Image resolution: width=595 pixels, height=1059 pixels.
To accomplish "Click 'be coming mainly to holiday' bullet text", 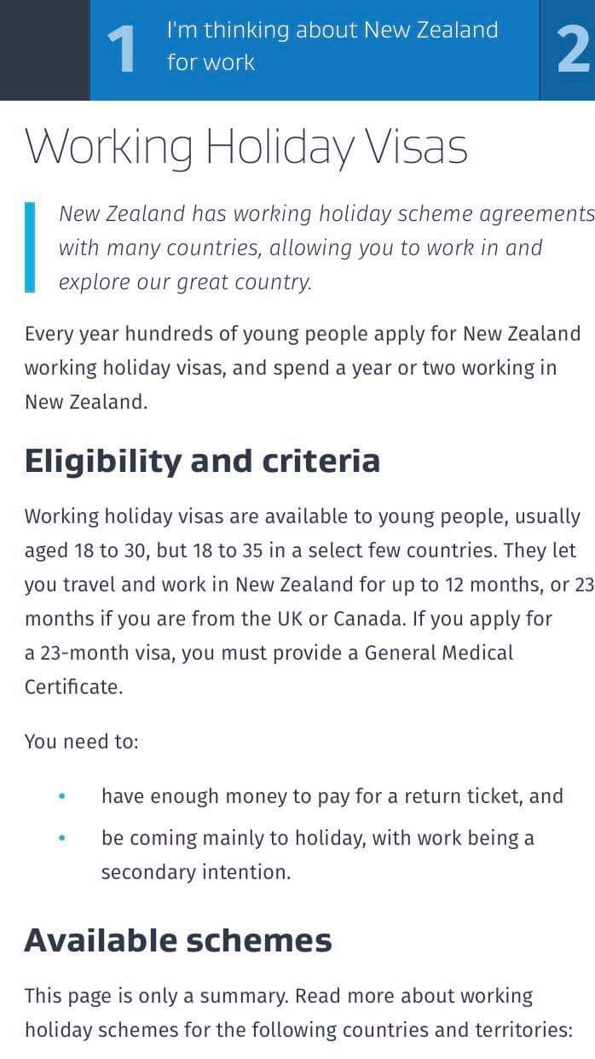I will click(x=318, y=855).
